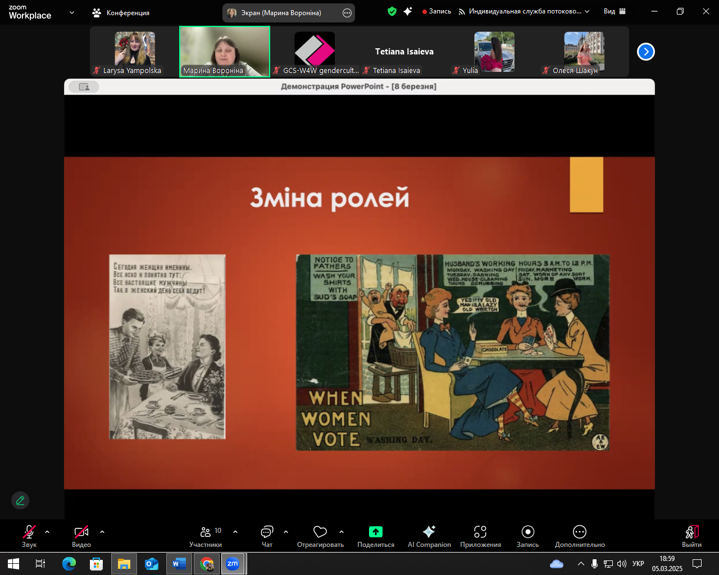Click the AI Companion sparkle icon at top
Screen dimensions: 719x575
tap(408, 11)
